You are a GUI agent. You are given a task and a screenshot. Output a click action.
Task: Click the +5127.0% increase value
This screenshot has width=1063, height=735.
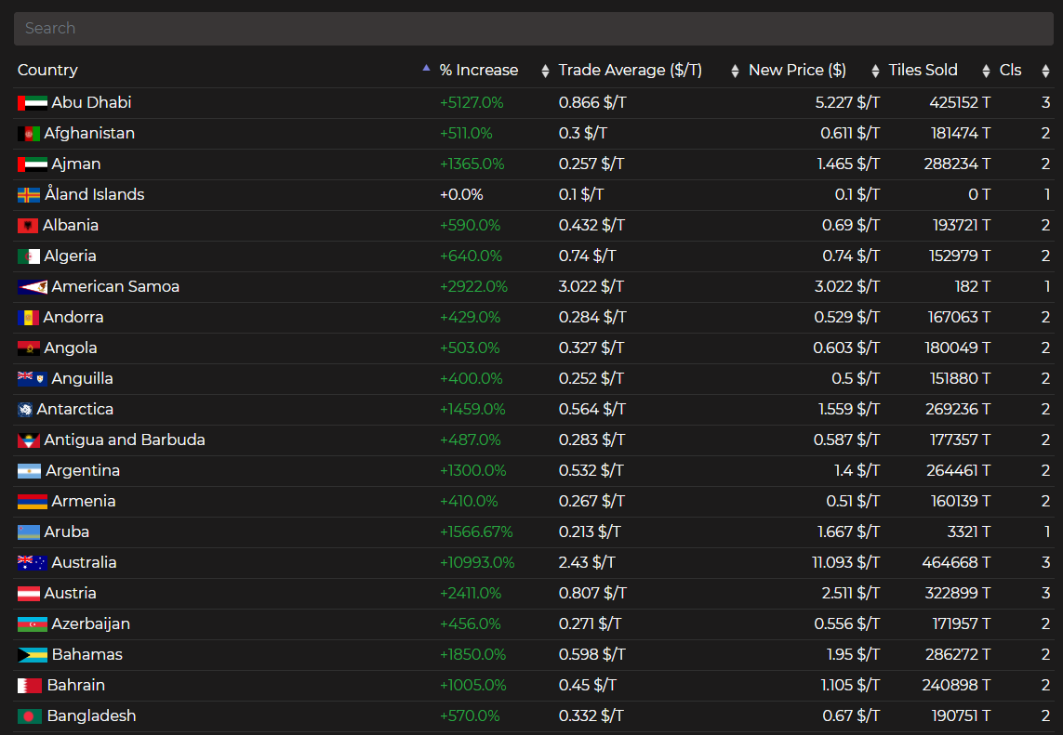[x=472, y=103]
